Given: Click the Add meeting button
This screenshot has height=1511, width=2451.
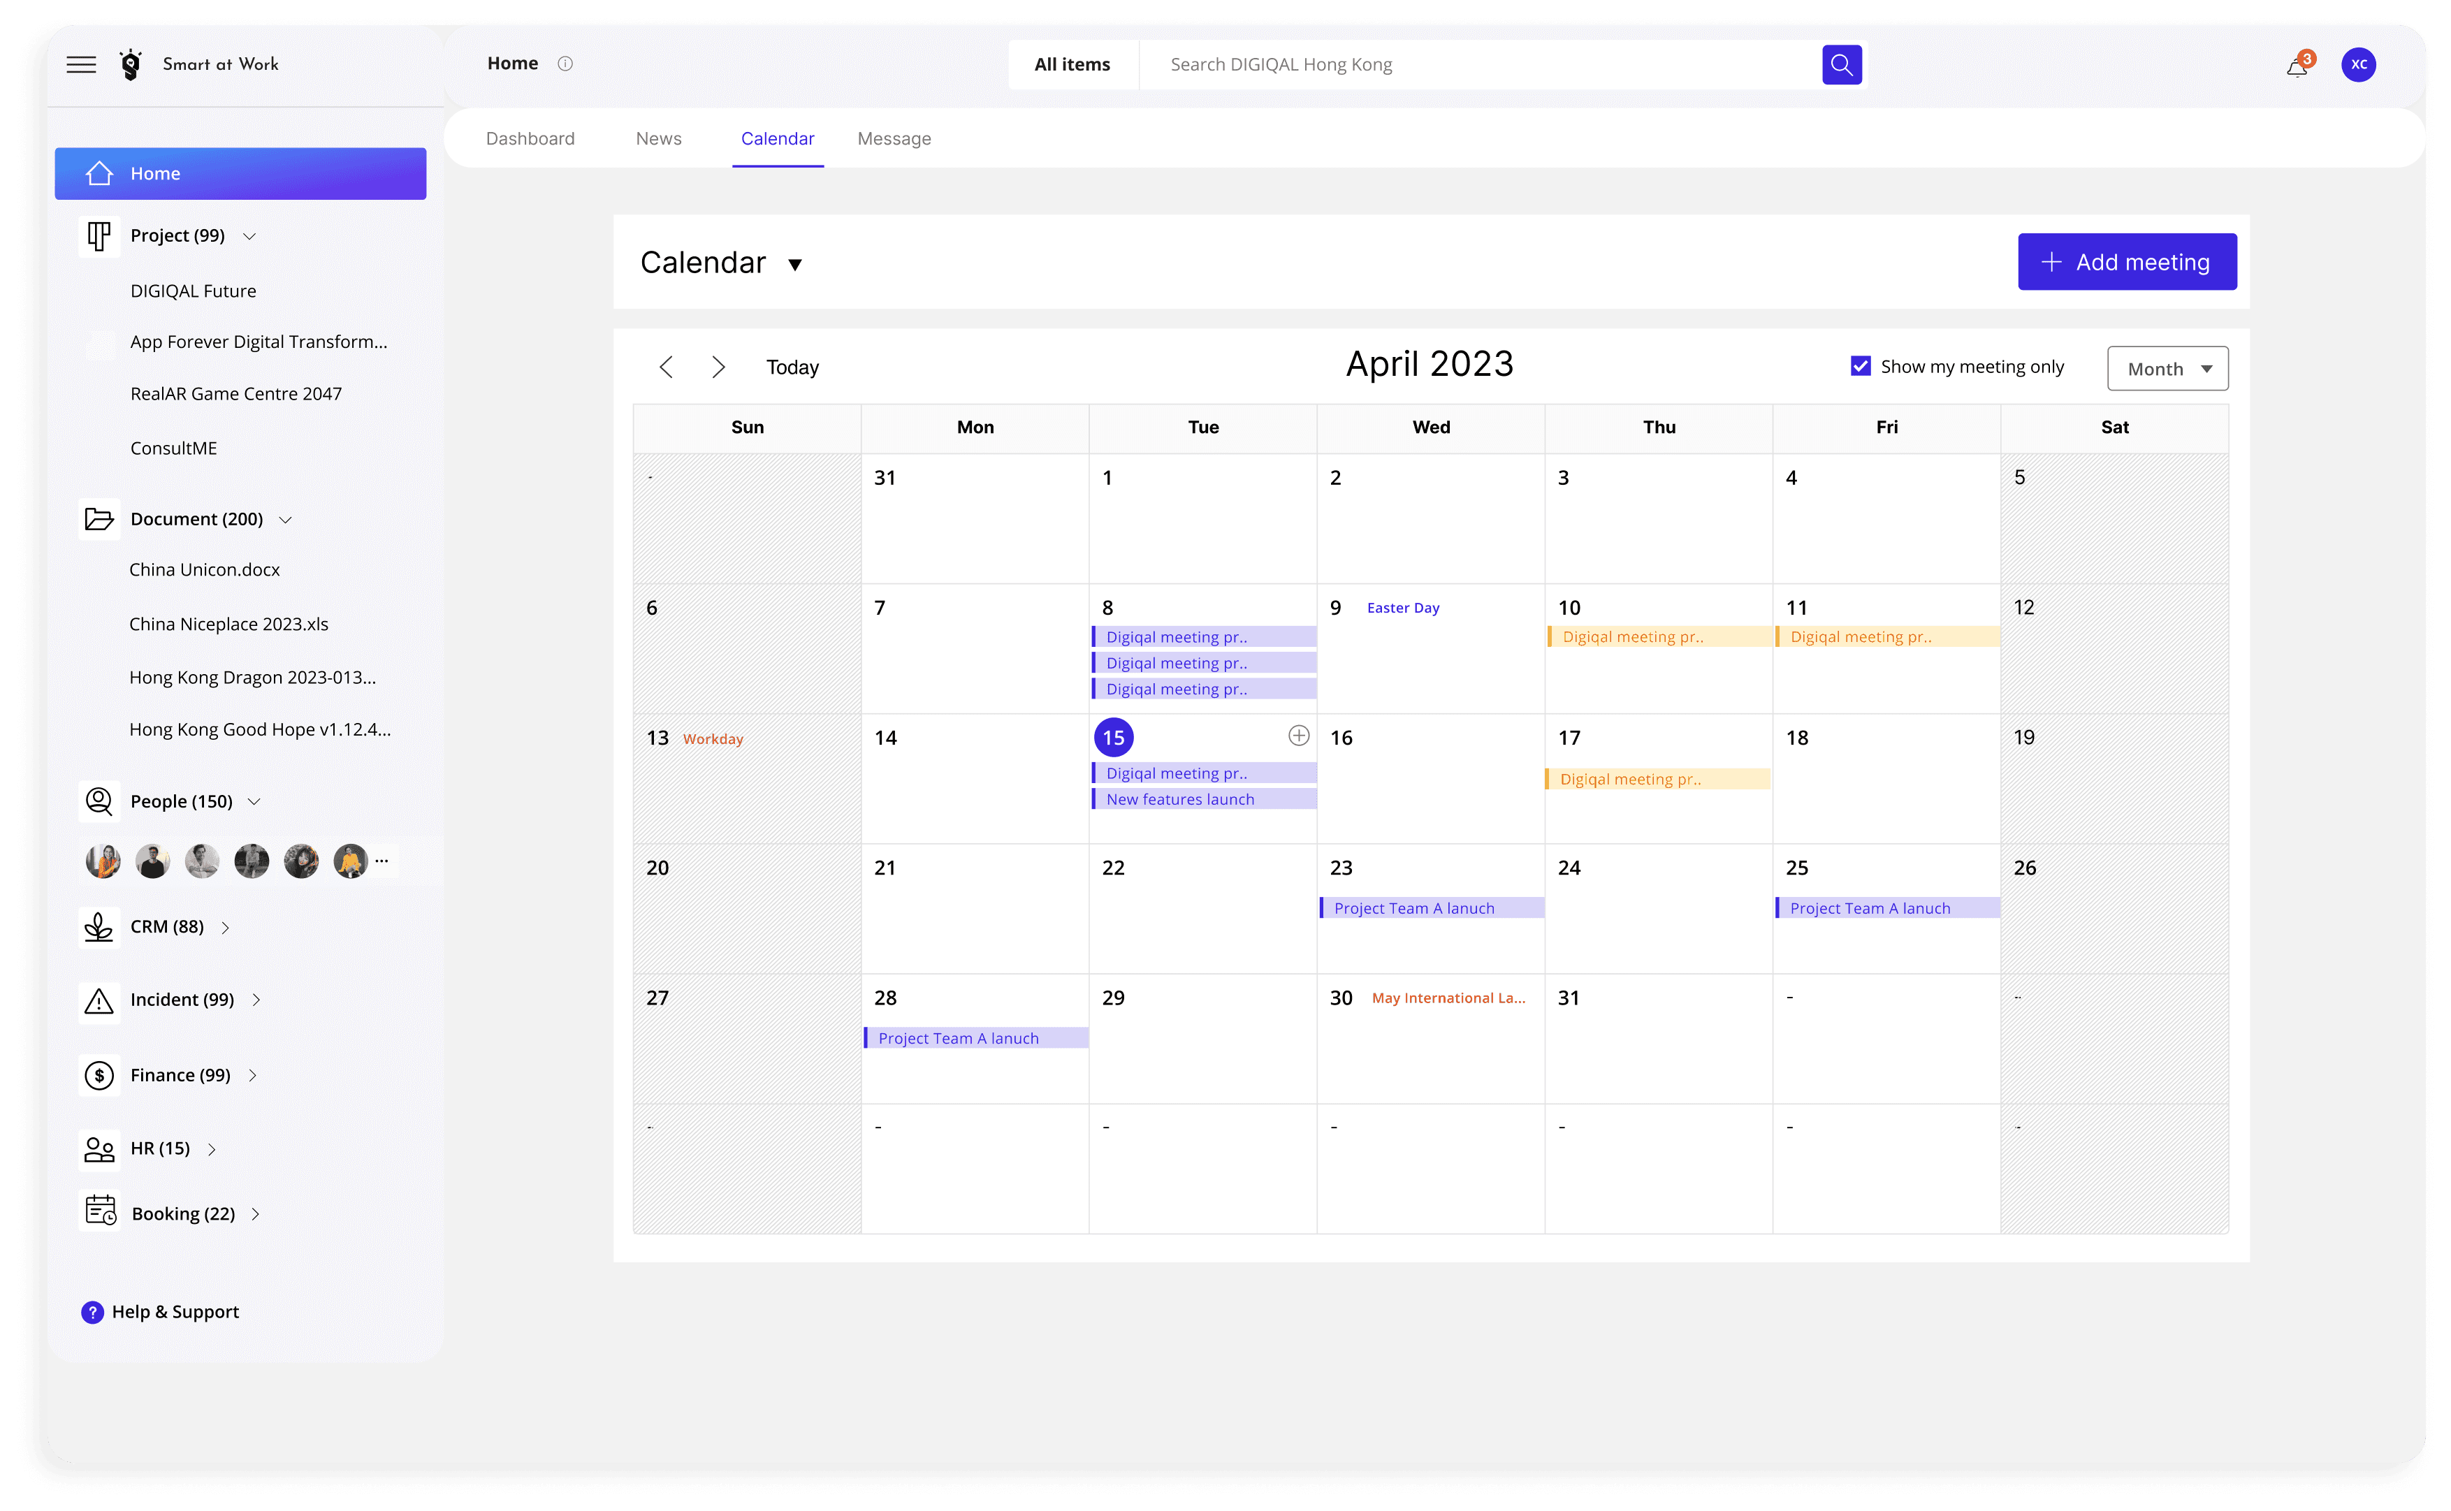Looking at the screenshot, I should pyautogui.click(x=2126, y=262).
